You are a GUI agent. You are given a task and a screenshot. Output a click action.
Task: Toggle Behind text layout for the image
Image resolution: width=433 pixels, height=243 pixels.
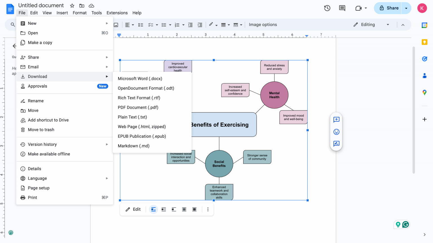(184, 209)
